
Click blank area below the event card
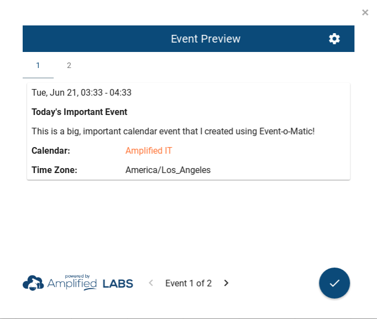coord(188,221)
